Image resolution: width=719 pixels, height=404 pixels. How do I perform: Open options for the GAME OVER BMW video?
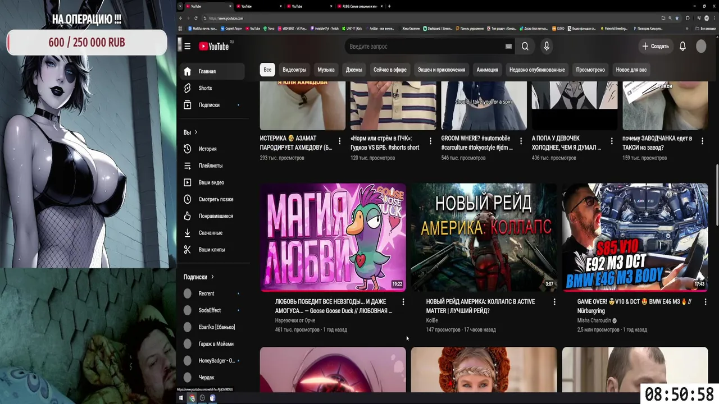[705, 302]
